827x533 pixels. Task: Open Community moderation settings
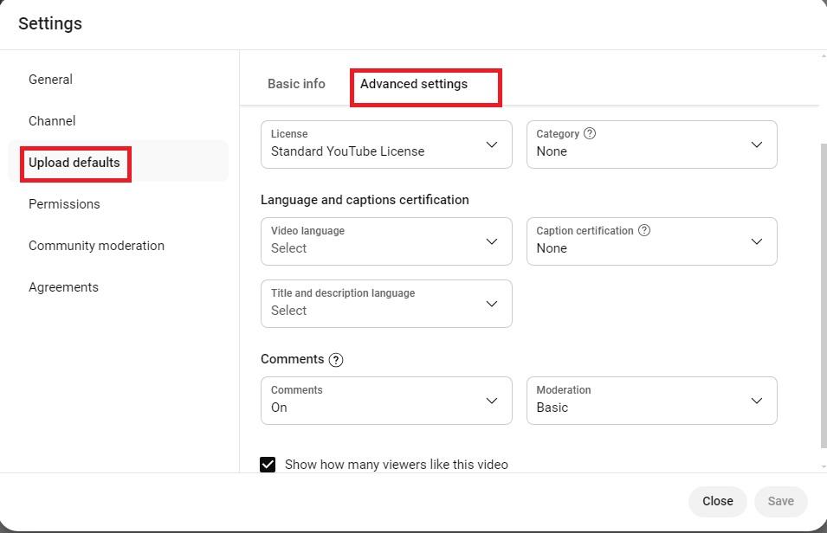tap(96, 246)
